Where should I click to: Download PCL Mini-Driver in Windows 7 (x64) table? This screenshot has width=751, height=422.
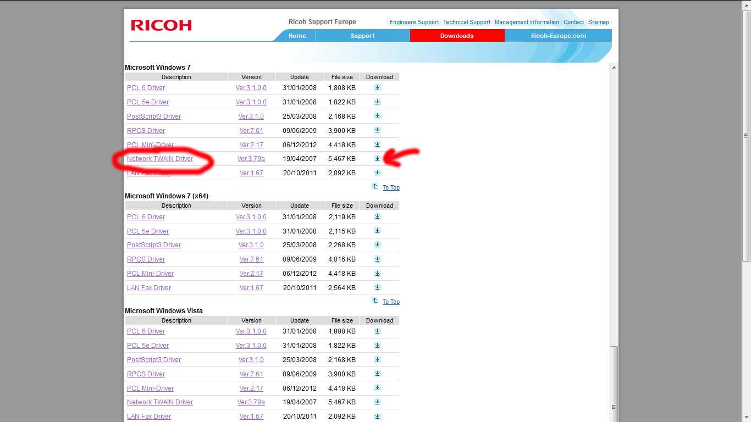(x=377, y=273)
